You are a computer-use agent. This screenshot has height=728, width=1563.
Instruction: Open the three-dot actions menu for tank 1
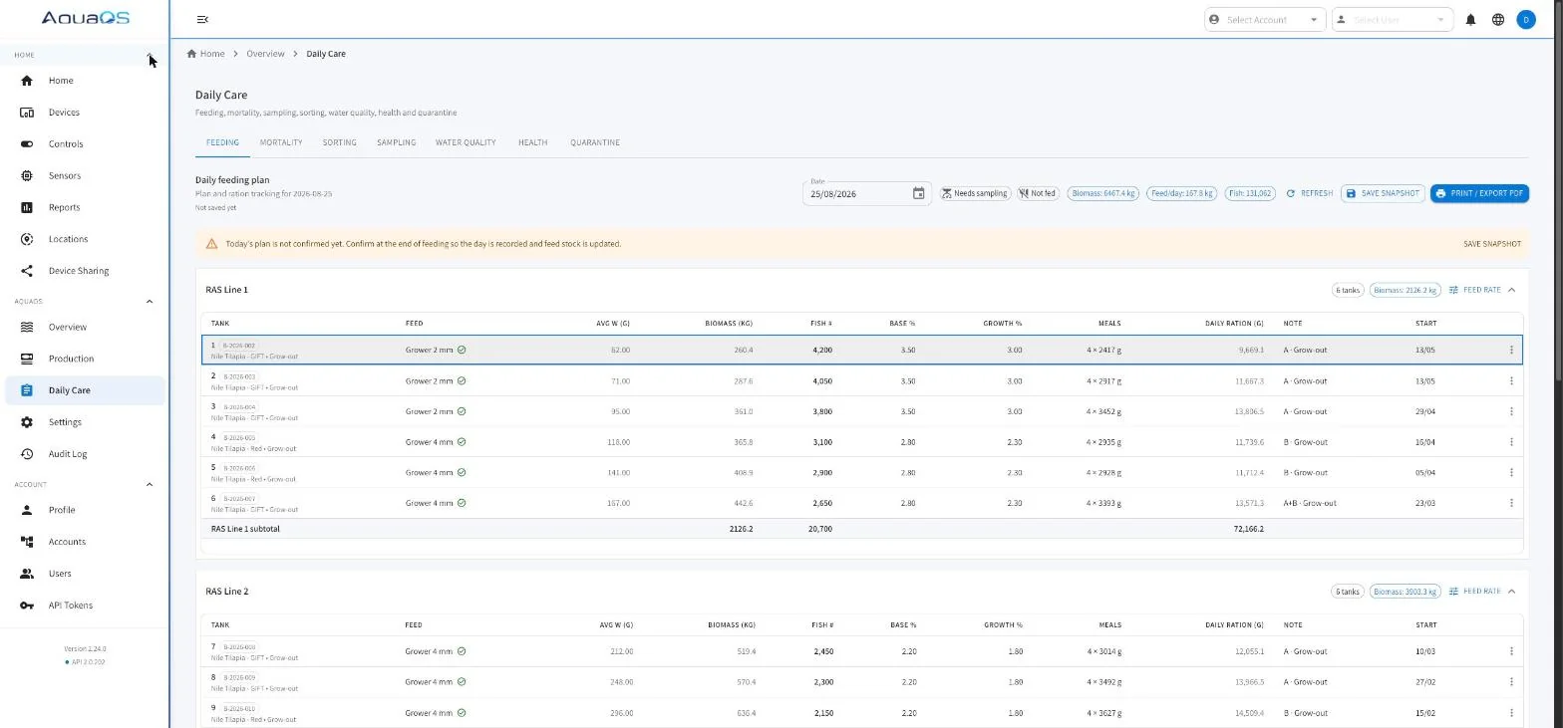[1511, 350]
